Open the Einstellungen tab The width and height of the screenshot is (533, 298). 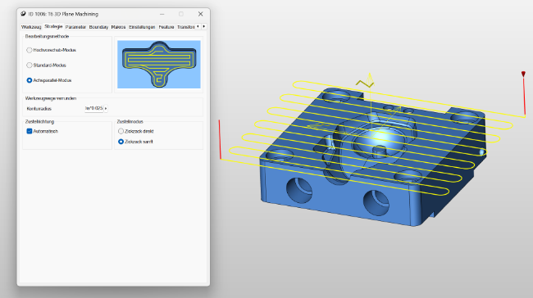click(x=142, y=27)
